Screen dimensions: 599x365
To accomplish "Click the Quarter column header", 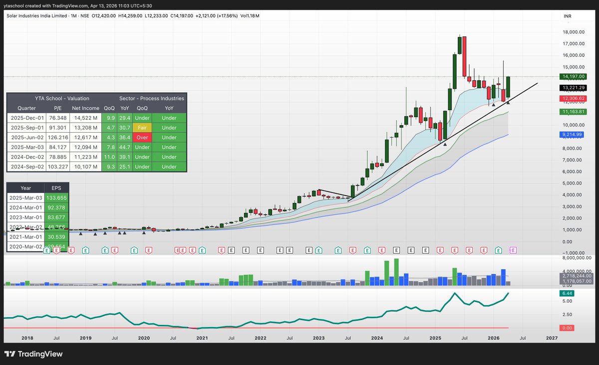I will 26,108.
